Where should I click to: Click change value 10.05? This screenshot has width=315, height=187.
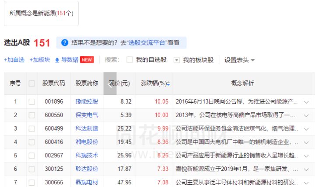161,101
